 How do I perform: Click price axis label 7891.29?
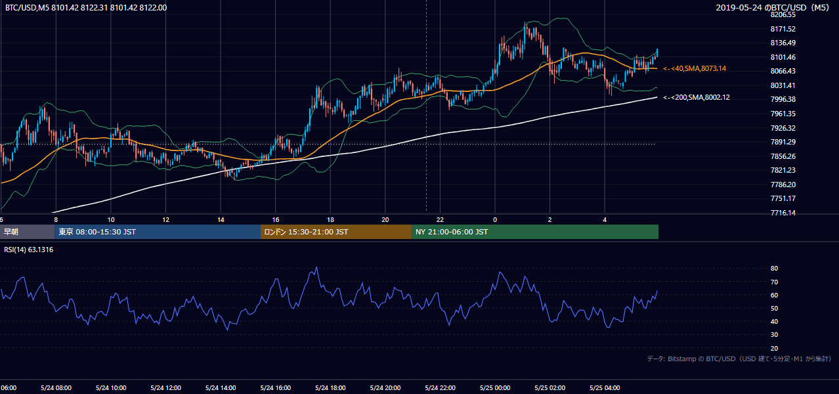pos(783,142)
